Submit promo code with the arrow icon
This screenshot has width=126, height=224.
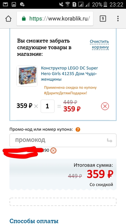110,141
